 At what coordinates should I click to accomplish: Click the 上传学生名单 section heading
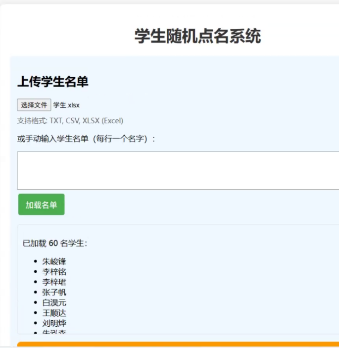(53, 82)
